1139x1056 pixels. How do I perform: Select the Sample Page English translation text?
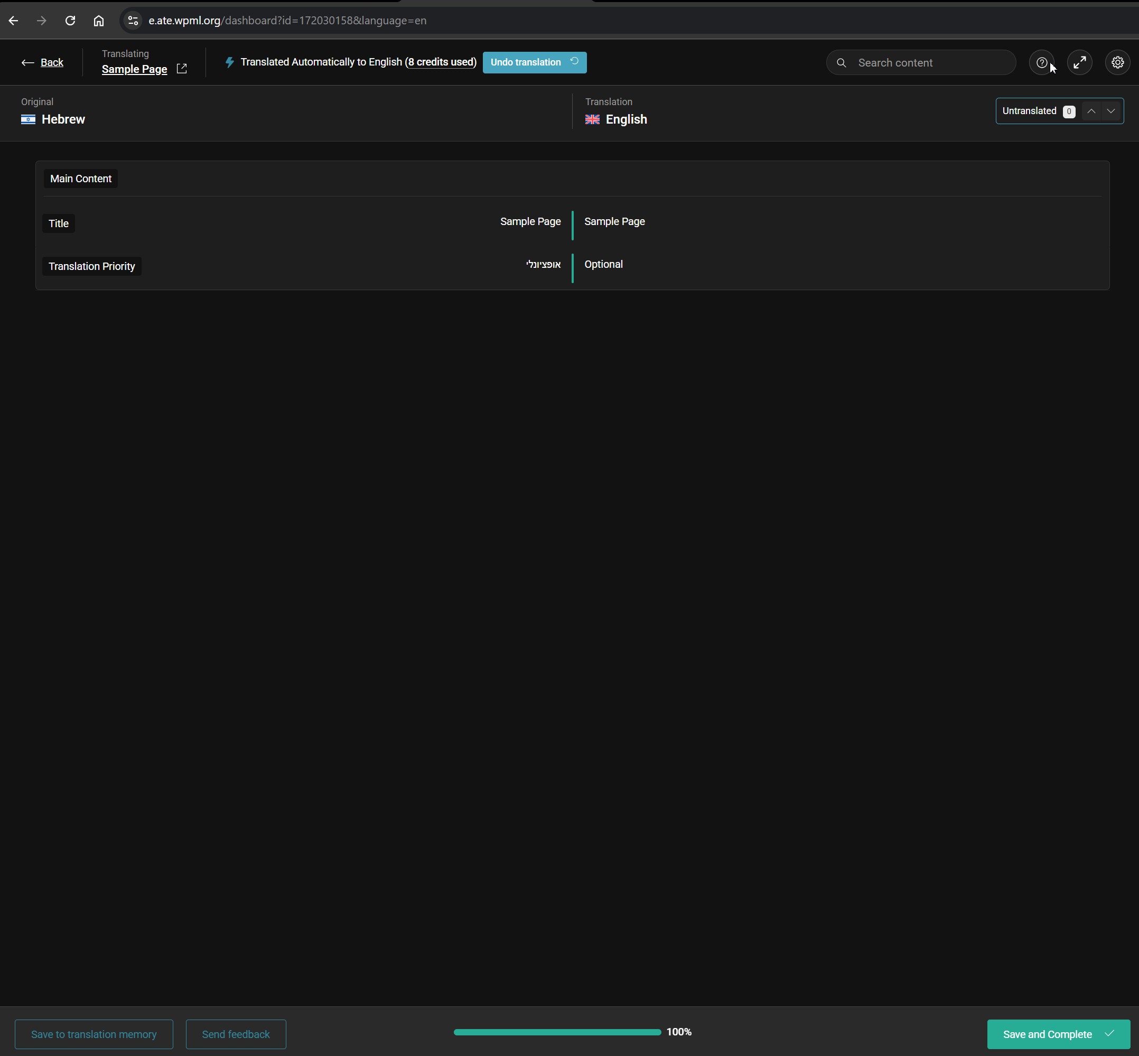click(614, 222)
